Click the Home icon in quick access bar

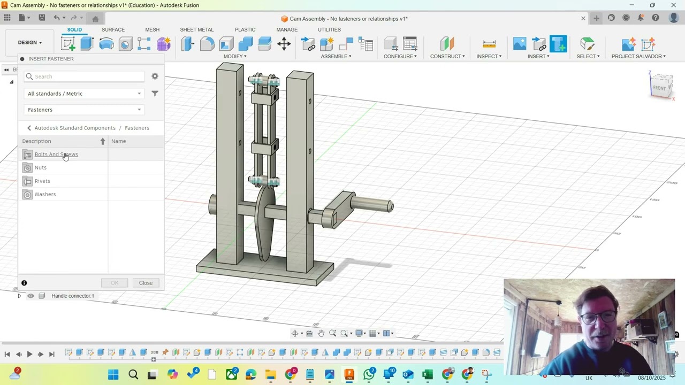(95, 19)
